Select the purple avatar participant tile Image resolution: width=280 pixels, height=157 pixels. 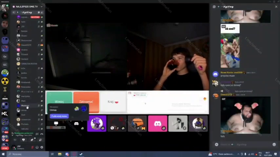coord(97,124)
